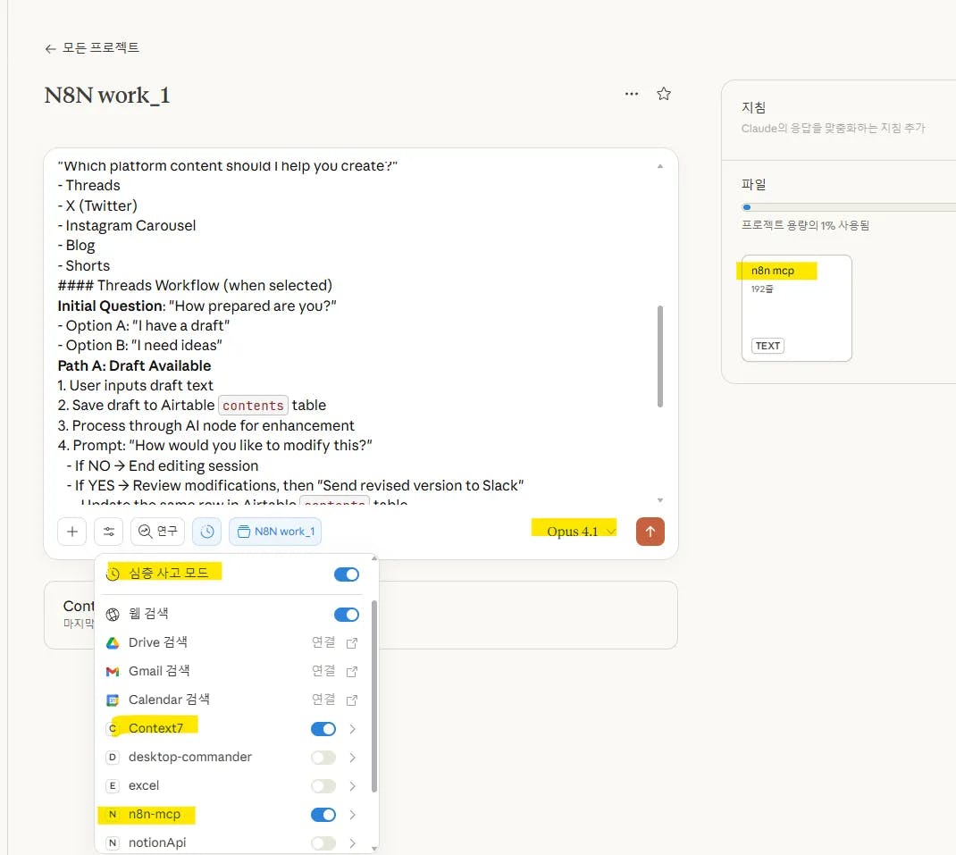Open Calendar external link icon

tap(352, 700)
